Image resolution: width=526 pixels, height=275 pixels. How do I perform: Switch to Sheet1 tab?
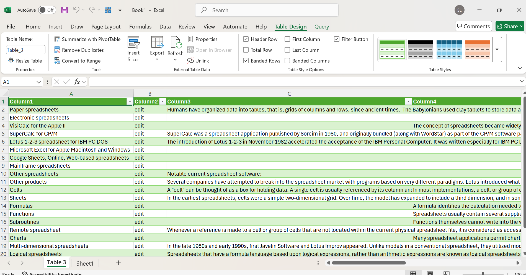point(85,263)
